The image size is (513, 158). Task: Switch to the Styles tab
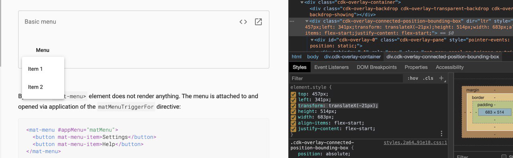299,67
